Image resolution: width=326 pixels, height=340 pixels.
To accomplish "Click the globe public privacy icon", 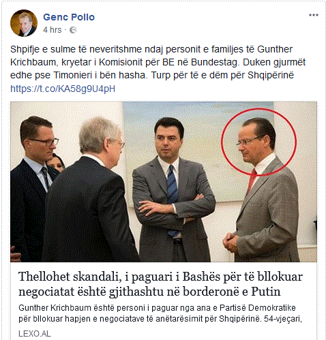I will (73, 30).
